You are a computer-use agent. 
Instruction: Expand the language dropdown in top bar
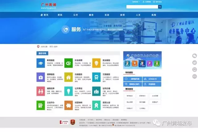click(136, 2)
